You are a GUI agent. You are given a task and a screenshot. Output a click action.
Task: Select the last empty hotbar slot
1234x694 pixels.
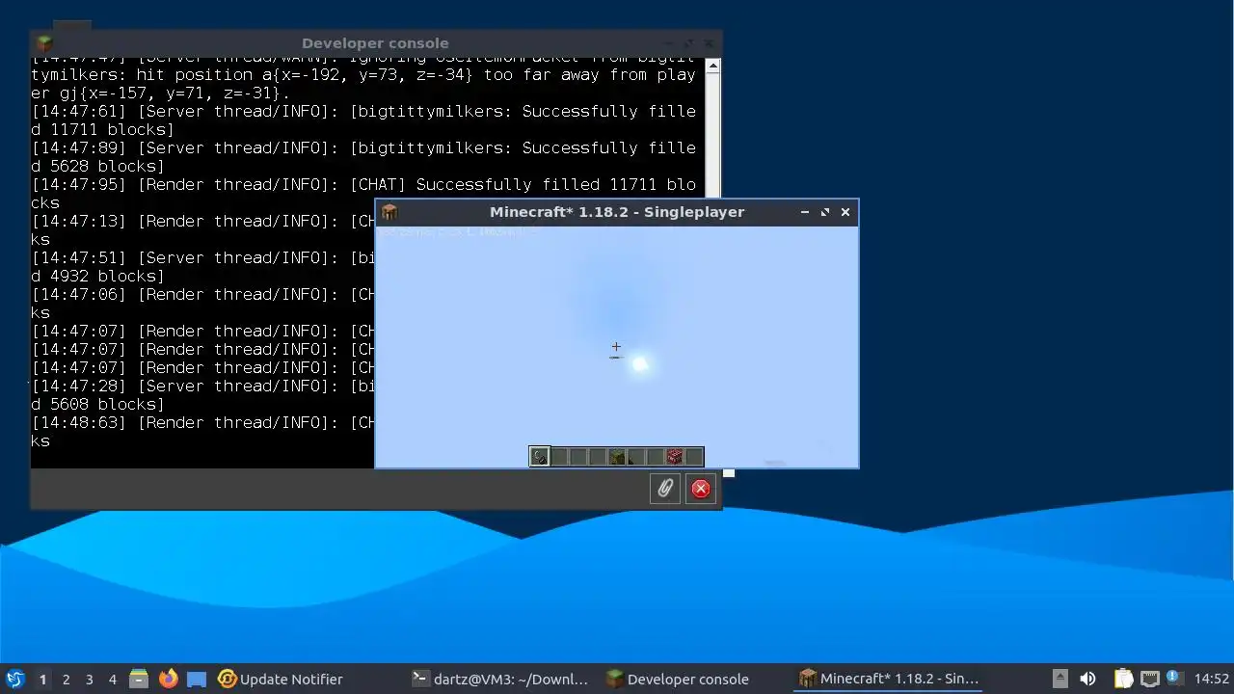coord(694,457)
